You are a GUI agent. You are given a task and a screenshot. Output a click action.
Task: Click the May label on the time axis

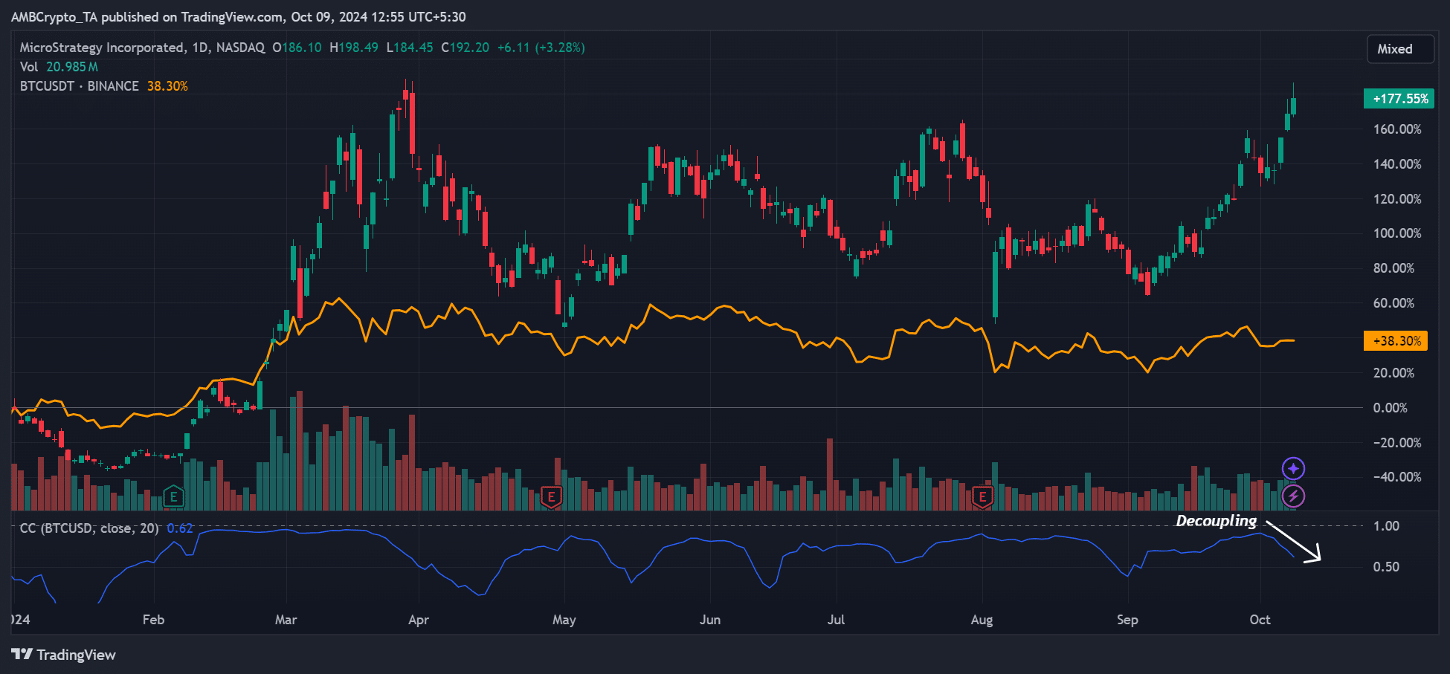click(564, 620)
